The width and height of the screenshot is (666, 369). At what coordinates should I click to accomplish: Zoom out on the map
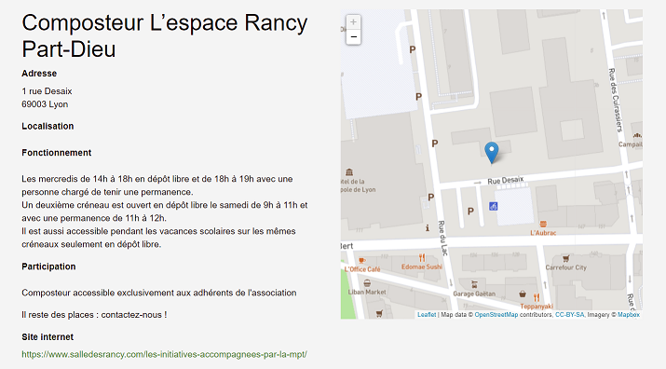click(353, 37)
